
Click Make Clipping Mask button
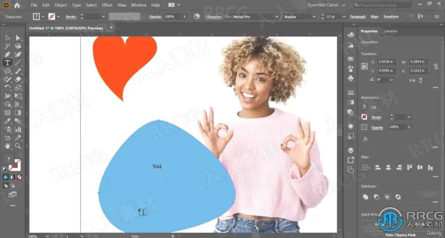click(400, 235)
